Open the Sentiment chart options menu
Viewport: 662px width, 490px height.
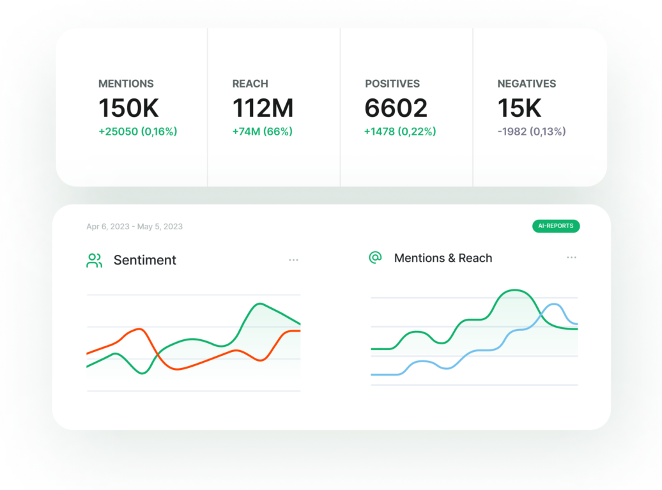click(x=293, y=260)
